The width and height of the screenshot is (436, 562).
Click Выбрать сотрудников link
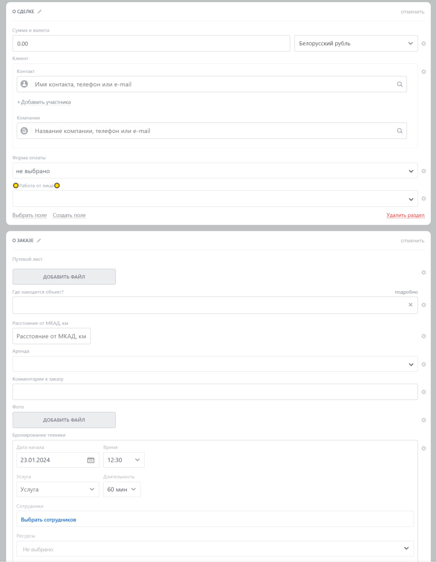tap(48, 520)
